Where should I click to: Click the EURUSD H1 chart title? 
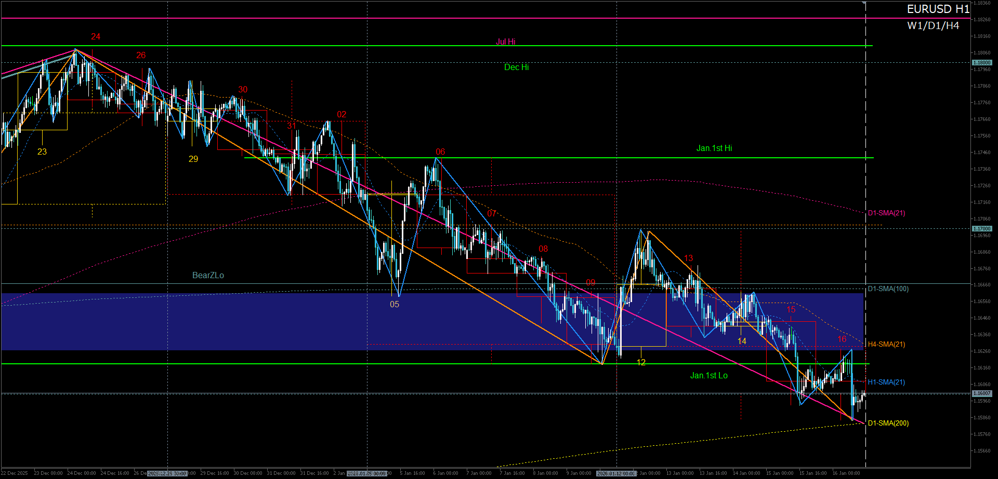click(938, 9)
